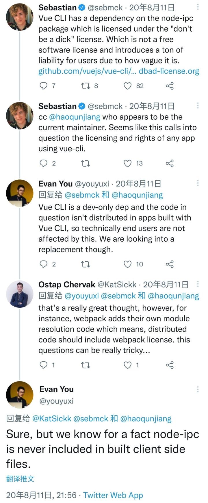Like Evan You's reply with 10 likes

tap(127, 264)
